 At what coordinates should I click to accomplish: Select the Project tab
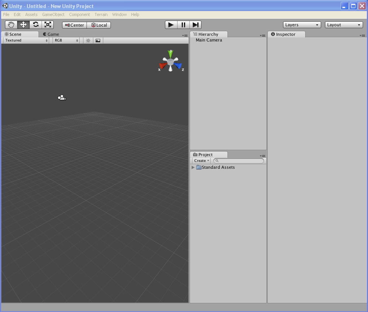[209, 155]
